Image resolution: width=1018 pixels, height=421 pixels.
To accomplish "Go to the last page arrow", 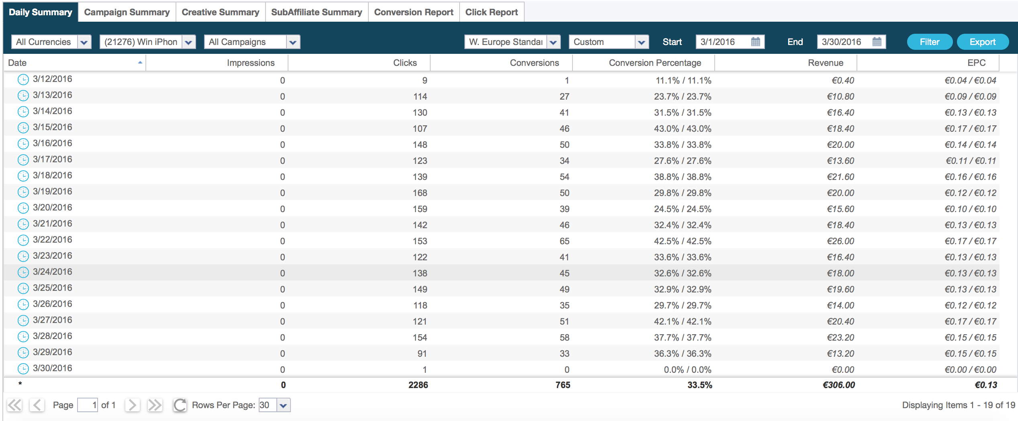I will click(155, 405).
